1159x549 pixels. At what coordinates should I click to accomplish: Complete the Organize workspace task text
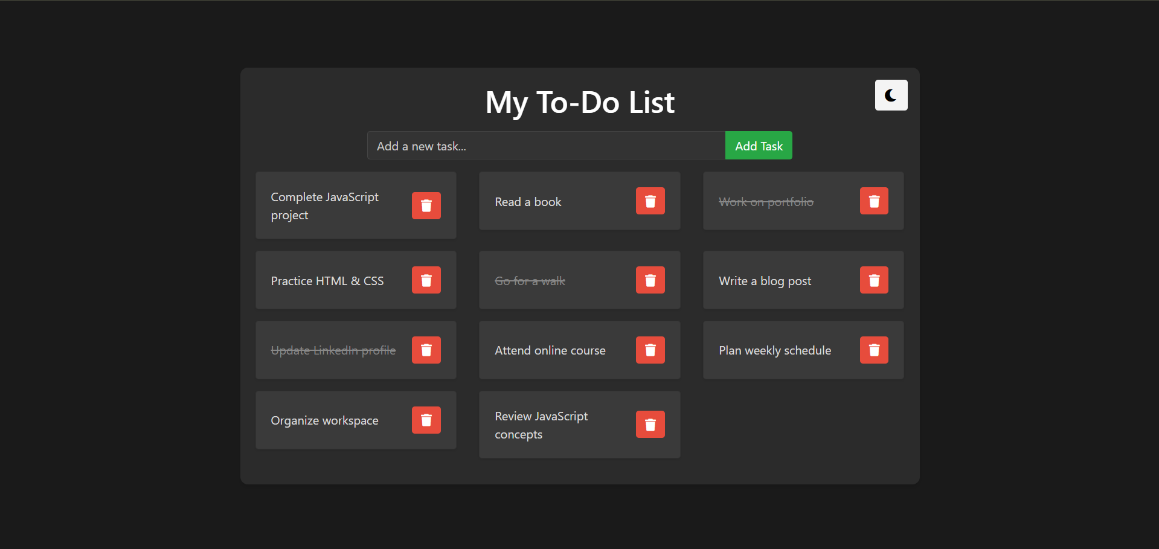click(324, 421)
